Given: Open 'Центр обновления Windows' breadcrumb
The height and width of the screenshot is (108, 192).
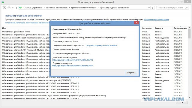Looking at the screenshot, I should tap(84, 8).
